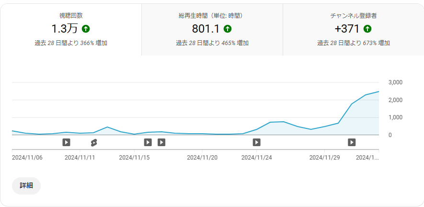Image resolution: width=424 pixels, height=207 pixels.
Task: Click the 2024/11/06 date label
Action: point(27,158)
